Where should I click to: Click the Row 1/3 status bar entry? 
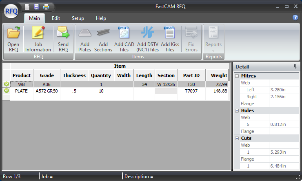tap(11, 177)
